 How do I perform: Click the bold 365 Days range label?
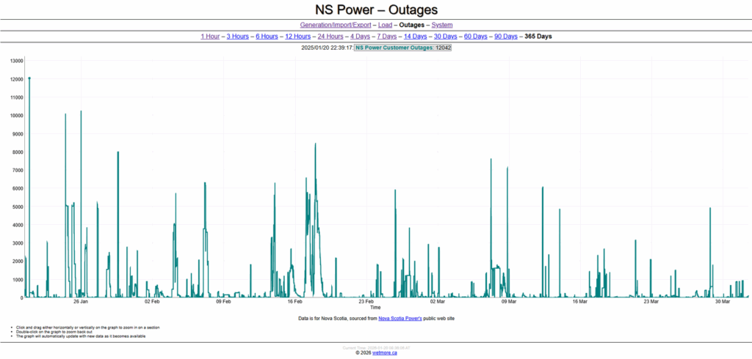pos(538,36)
